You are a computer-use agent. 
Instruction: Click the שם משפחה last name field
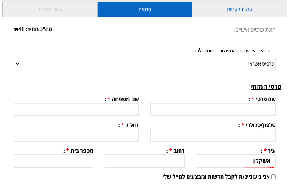(x=76, y=109)
